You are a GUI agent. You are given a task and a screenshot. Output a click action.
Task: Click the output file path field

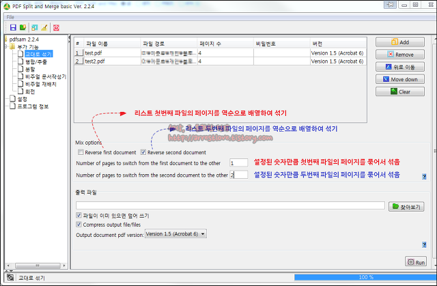[230, 205]
